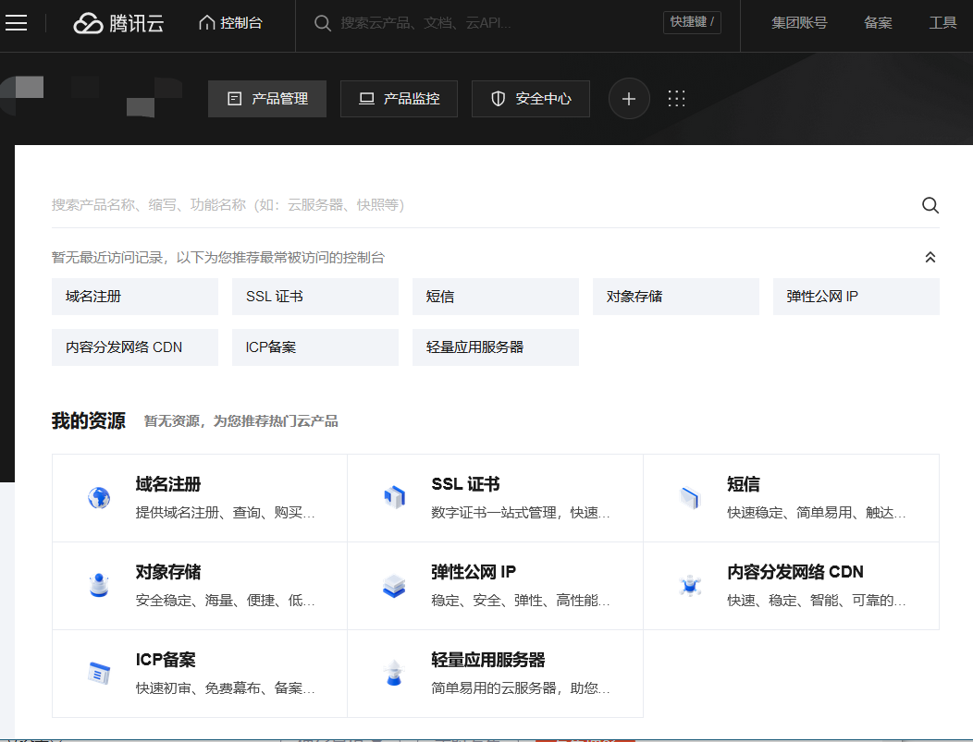Viewport: 973px width, 742px height.
Task: Open the hamburger navigation menu
Action: click(x=16, y=23)
